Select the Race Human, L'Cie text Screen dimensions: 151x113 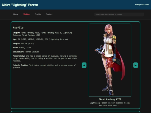22,48
